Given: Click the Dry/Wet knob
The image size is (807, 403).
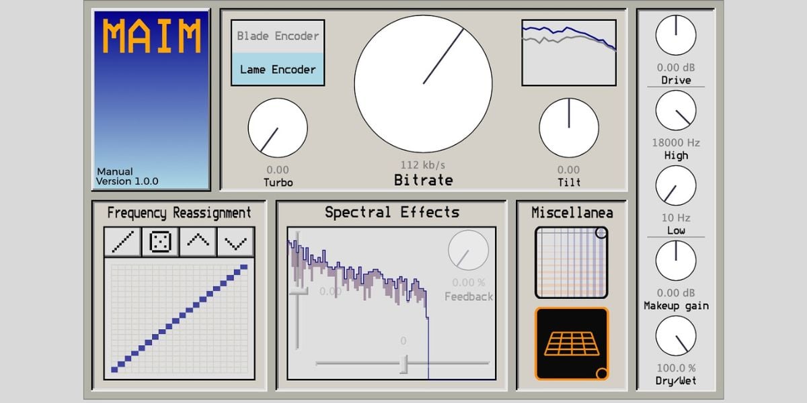Looking at the screenshot, I should [676, 336].
